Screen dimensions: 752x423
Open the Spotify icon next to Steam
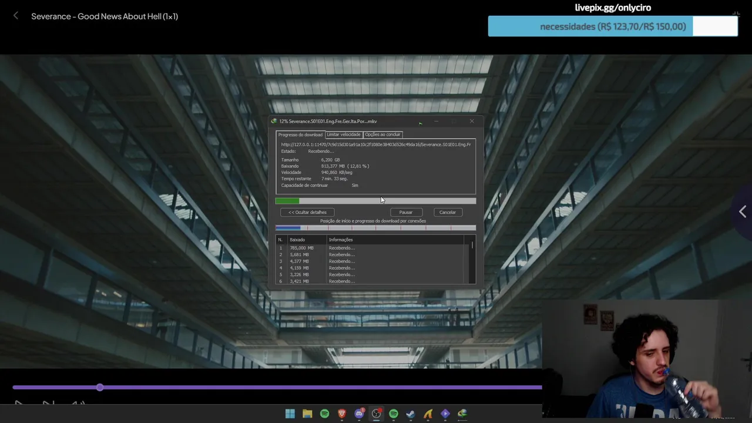pyautogui.click(x=394, y=414)
